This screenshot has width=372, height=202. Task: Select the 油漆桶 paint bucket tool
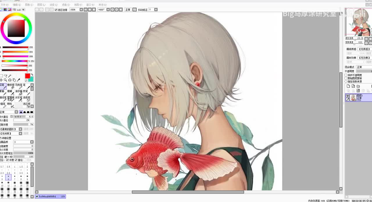point(19,92)
